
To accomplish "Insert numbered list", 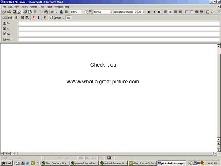I will coord(186,12).
